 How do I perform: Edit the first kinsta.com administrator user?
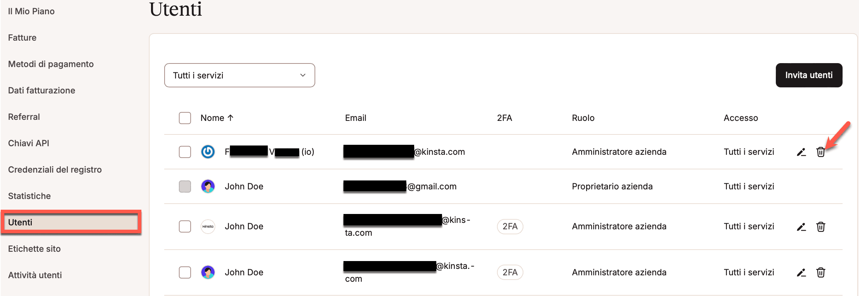(801, 152)
